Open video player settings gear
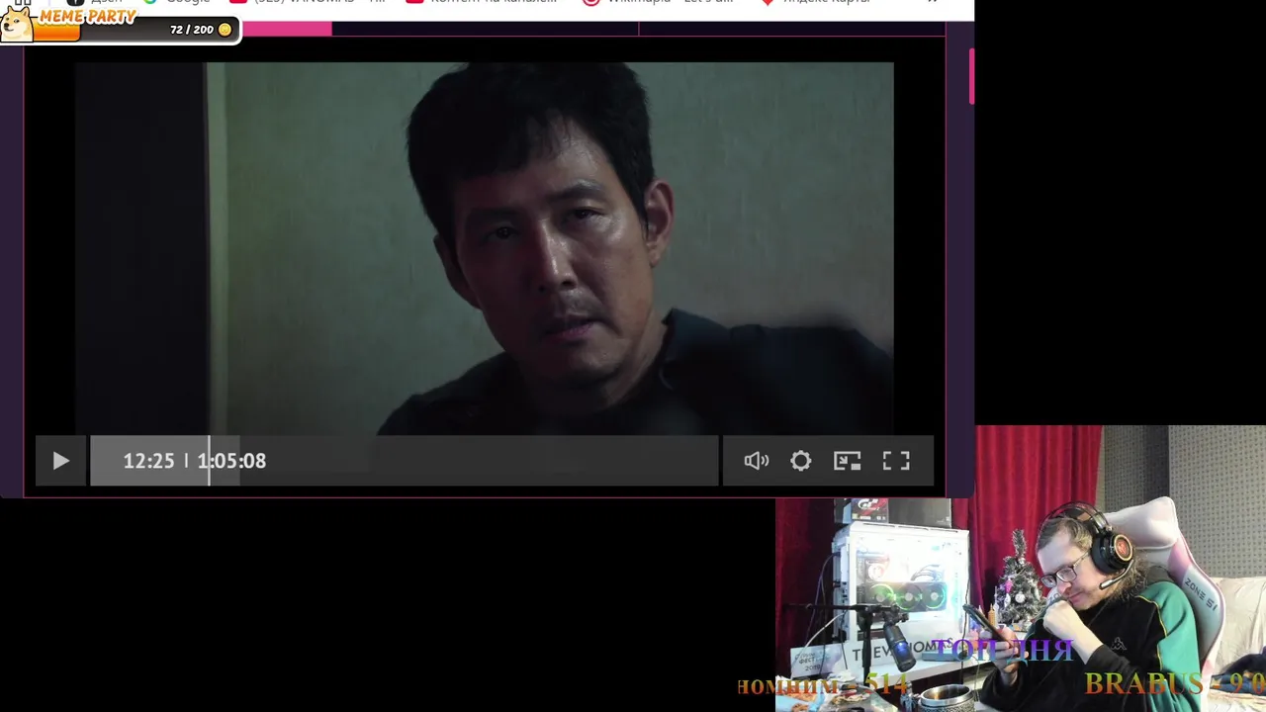 click(x=801, y=461)
